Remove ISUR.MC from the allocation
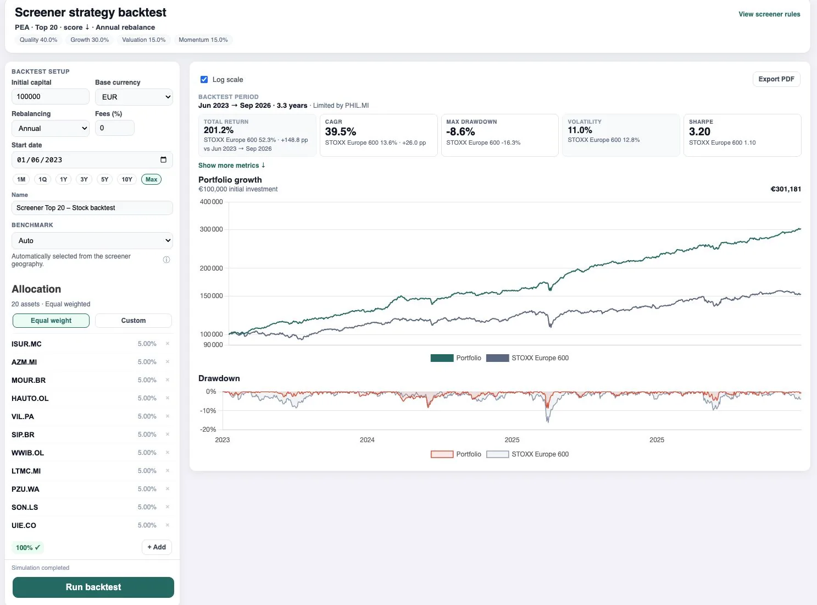 tap(168, 344)
